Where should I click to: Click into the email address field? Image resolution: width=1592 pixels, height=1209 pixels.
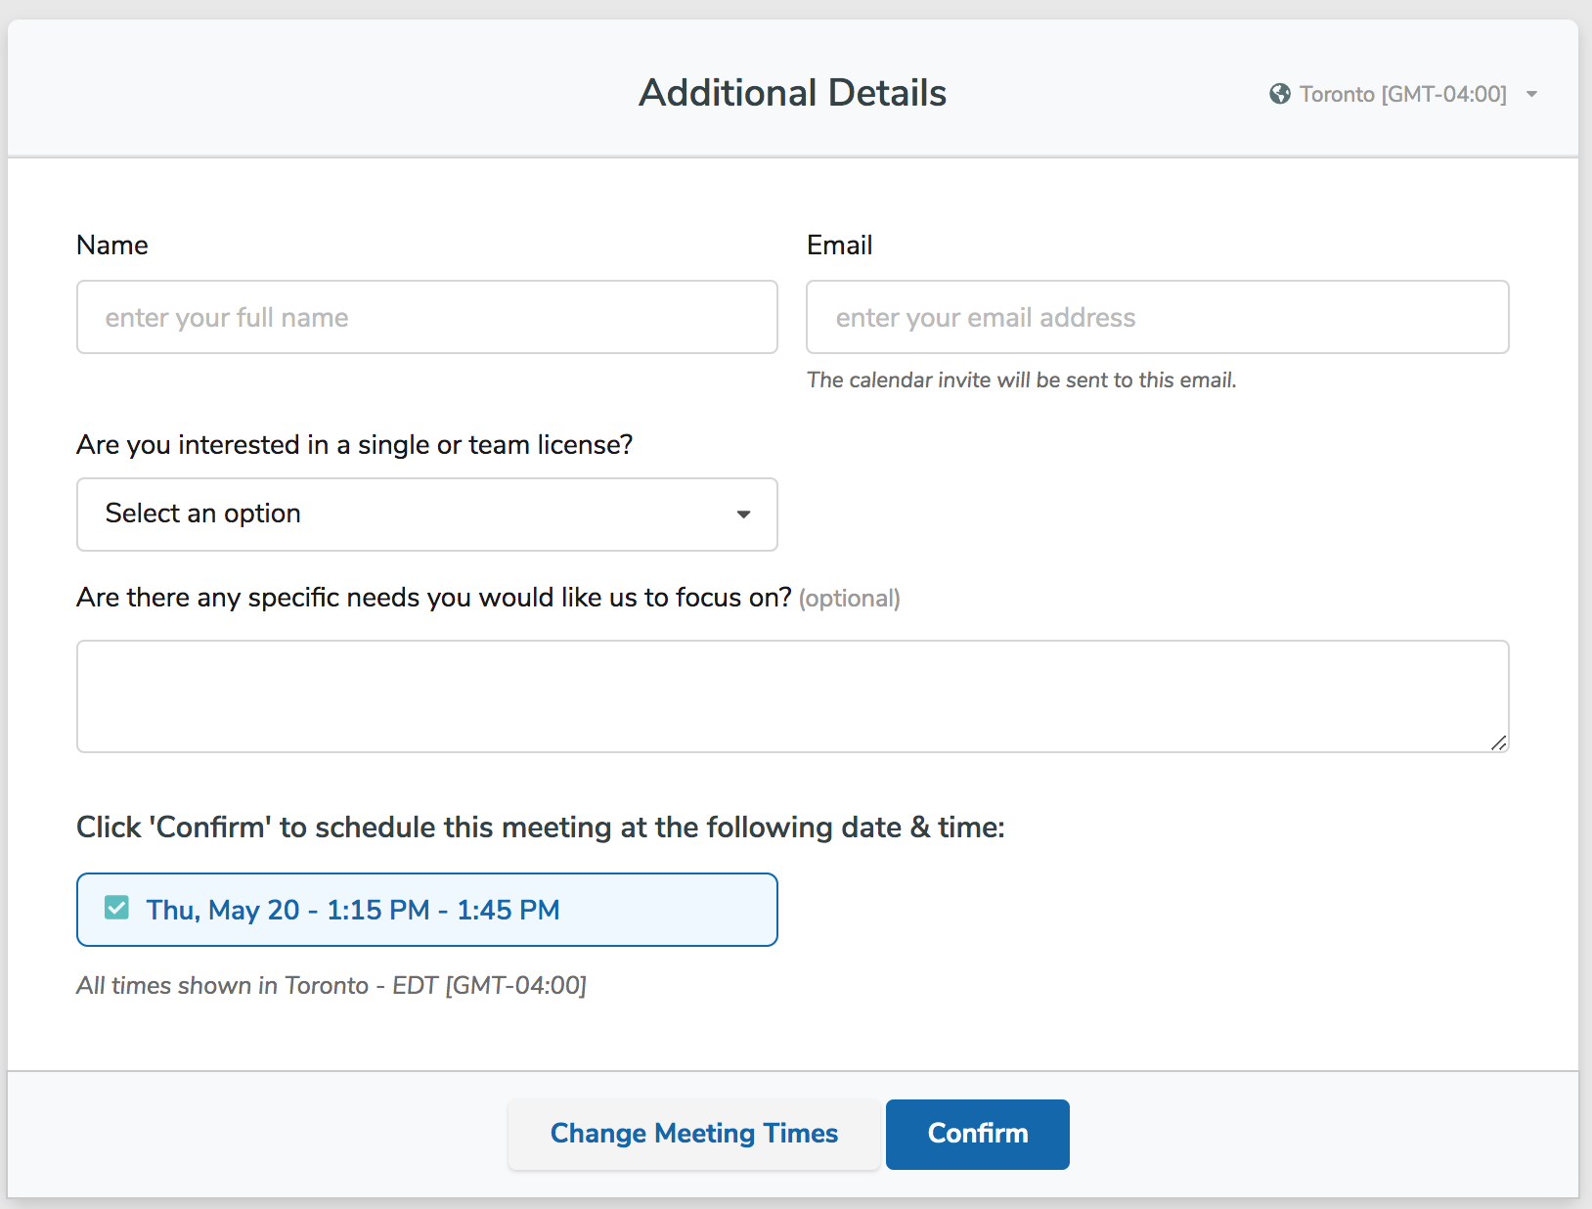[x=1157, y=317]
